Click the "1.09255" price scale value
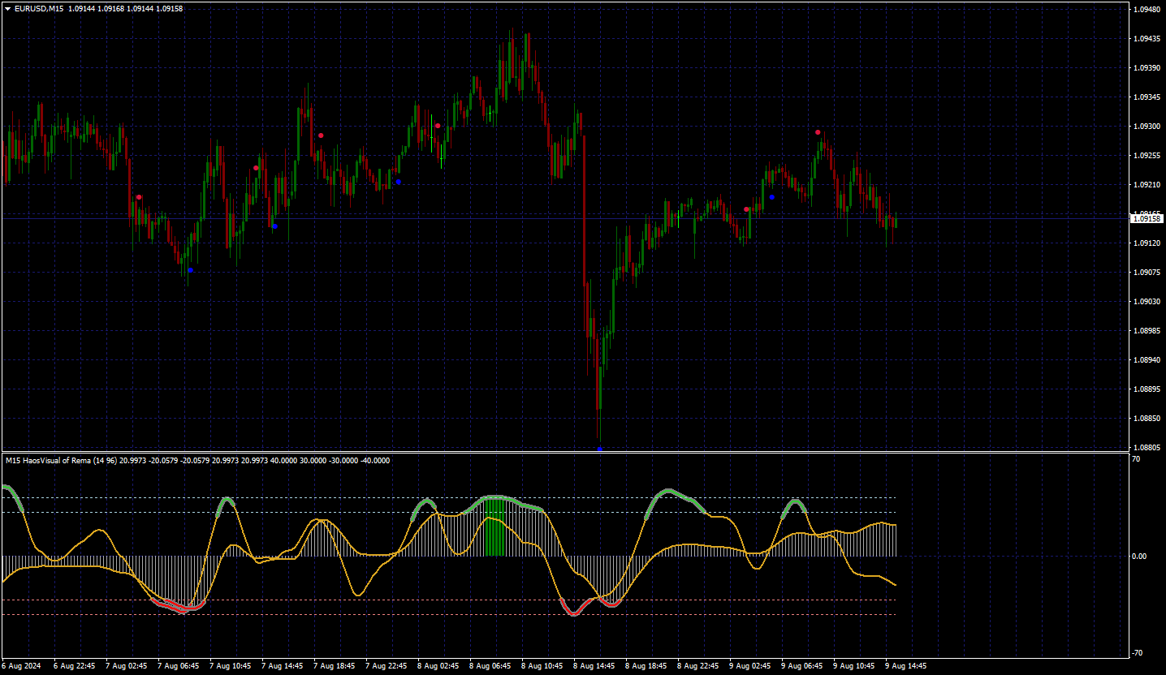Image resolution: width=1166 pixels, height=675 pixels. 1146,156
